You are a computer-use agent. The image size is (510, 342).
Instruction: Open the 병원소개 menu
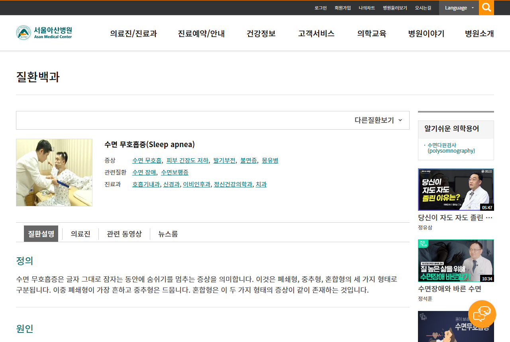coord(479,33)
